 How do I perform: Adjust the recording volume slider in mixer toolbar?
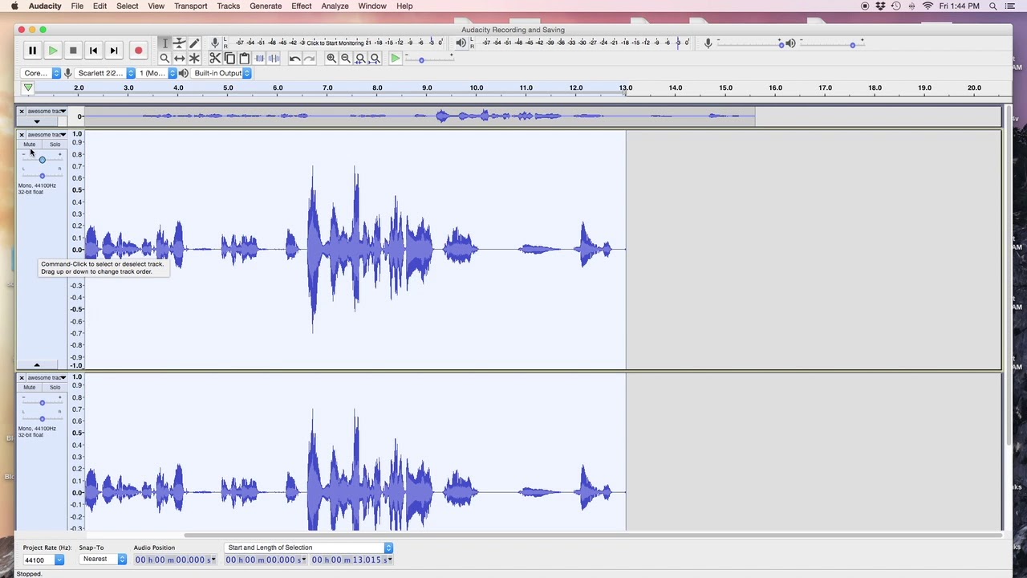(x=750, y=43)
